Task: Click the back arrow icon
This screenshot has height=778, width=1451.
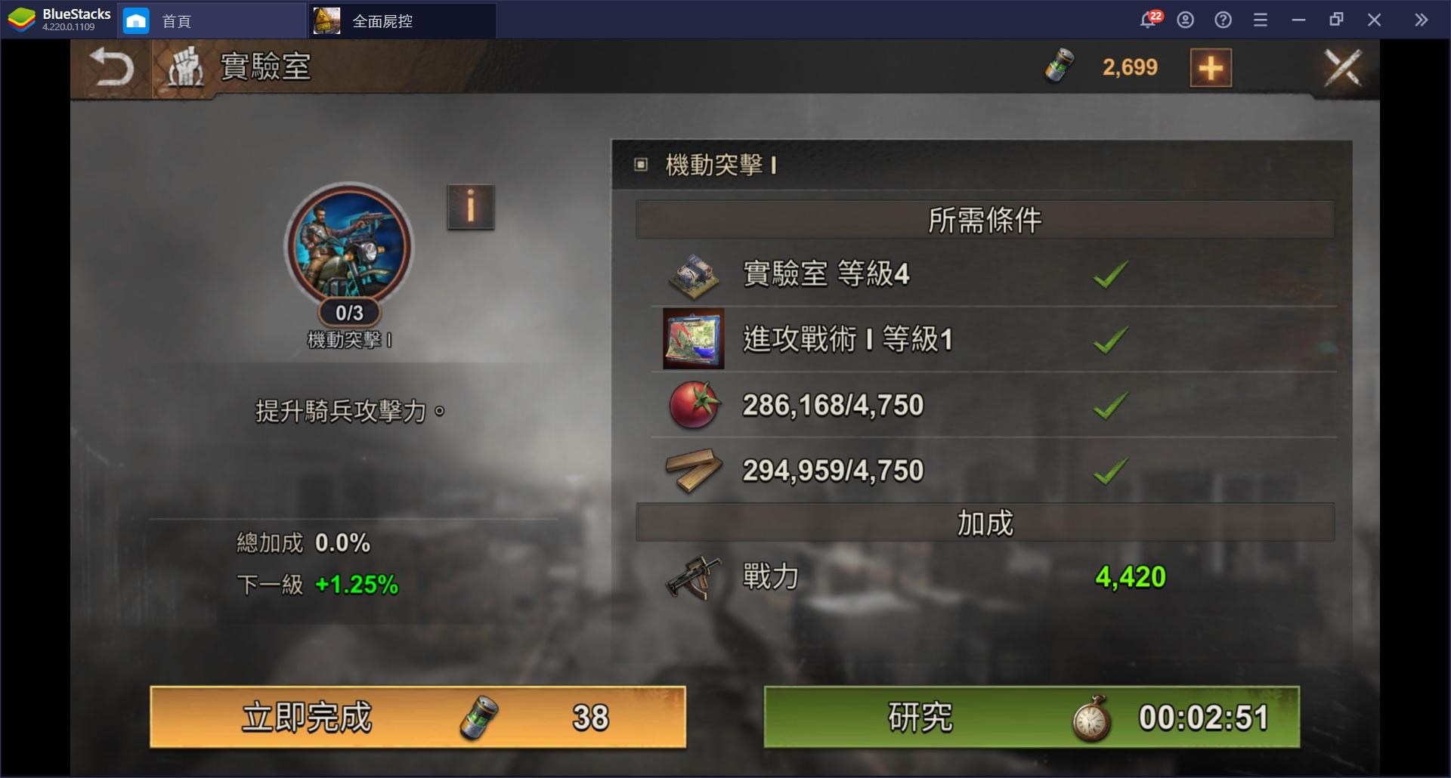Action: tap(111, 68)
